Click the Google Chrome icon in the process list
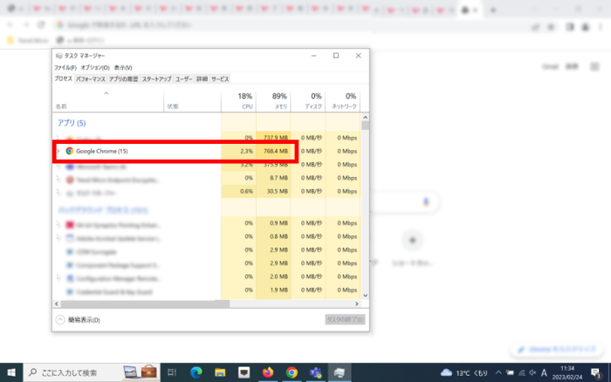611x382 pixels. pyautogui.click(x=69, y=151)
